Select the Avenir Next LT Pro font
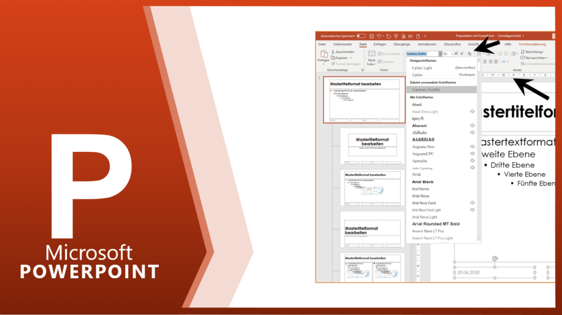 pos(428,231)
